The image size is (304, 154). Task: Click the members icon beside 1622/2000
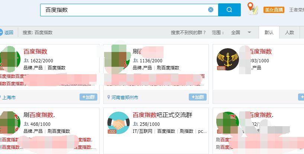tap(26, 60)
